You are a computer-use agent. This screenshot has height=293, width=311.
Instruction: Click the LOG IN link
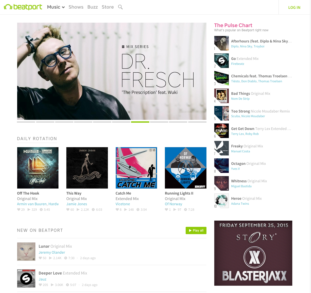click(294, 8)
